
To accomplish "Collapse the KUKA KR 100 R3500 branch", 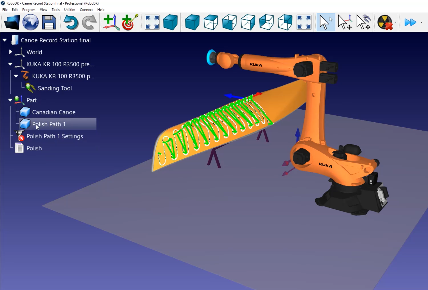I will click(x=10, y=64).
